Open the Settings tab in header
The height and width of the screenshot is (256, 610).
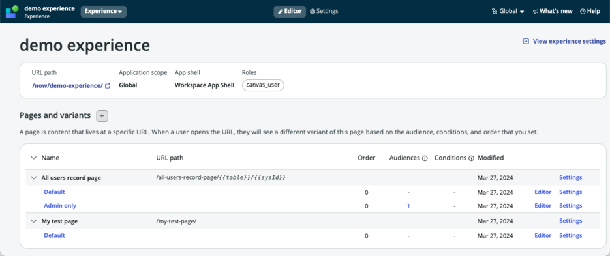click(x=324, y=11)
